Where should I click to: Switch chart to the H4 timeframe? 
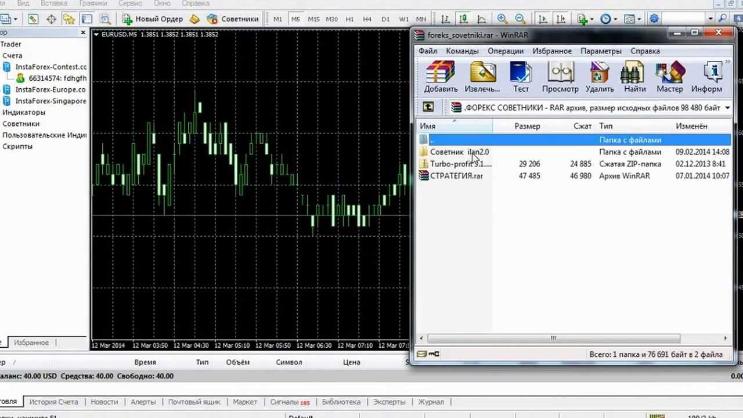coord(367,19)
